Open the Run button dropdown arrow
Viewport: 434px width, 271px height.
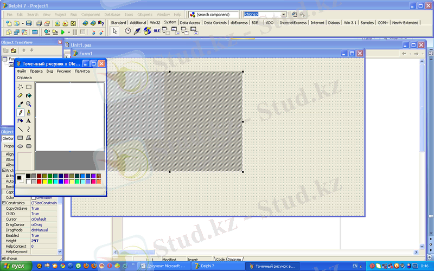coord(69,33)
